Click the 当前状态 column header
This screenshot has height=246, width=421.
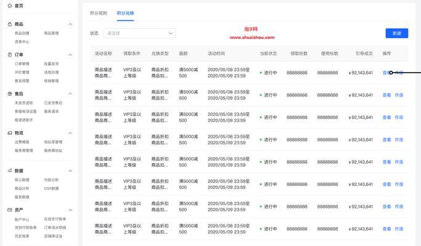click(x=268, y=54)
